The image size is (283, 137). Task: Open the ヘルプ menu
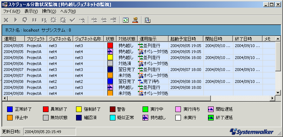pyautogui.click(x=68, y=12)
